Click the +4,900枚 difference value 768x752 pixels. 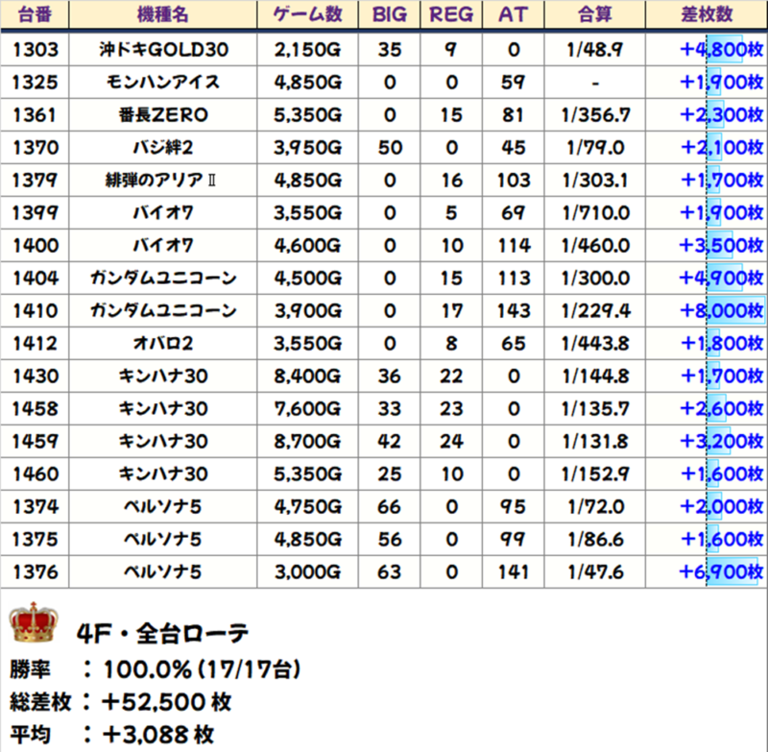[722, 279]
